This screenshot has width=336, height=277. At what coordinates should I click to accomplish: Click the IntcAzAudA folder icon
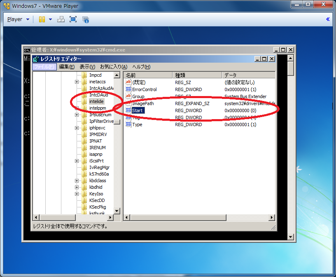[84, 88]
